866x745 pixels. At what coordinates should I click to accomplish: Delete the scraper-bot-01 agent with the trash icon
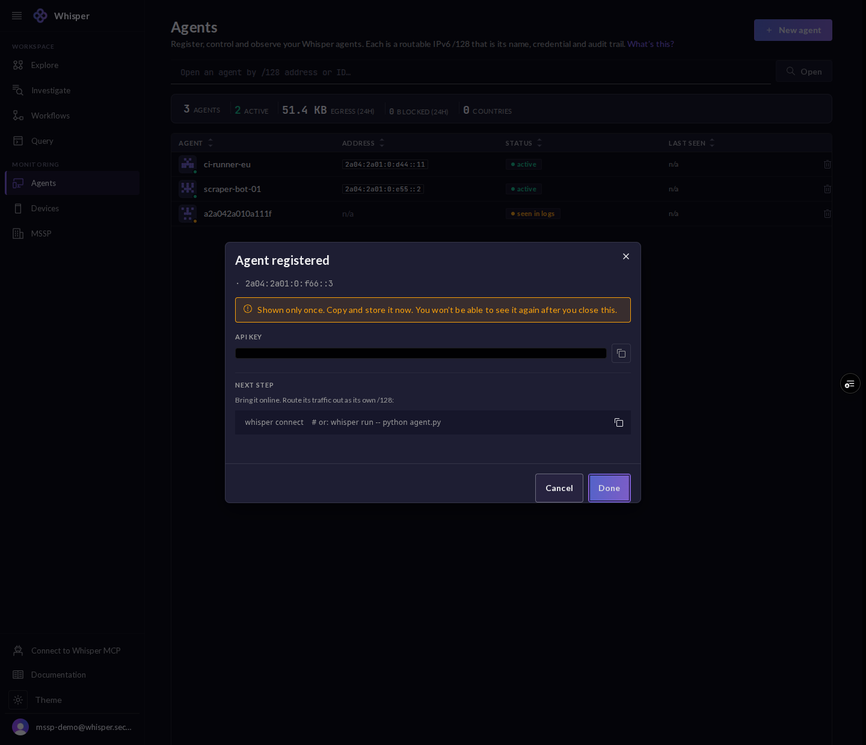[828, 189]
